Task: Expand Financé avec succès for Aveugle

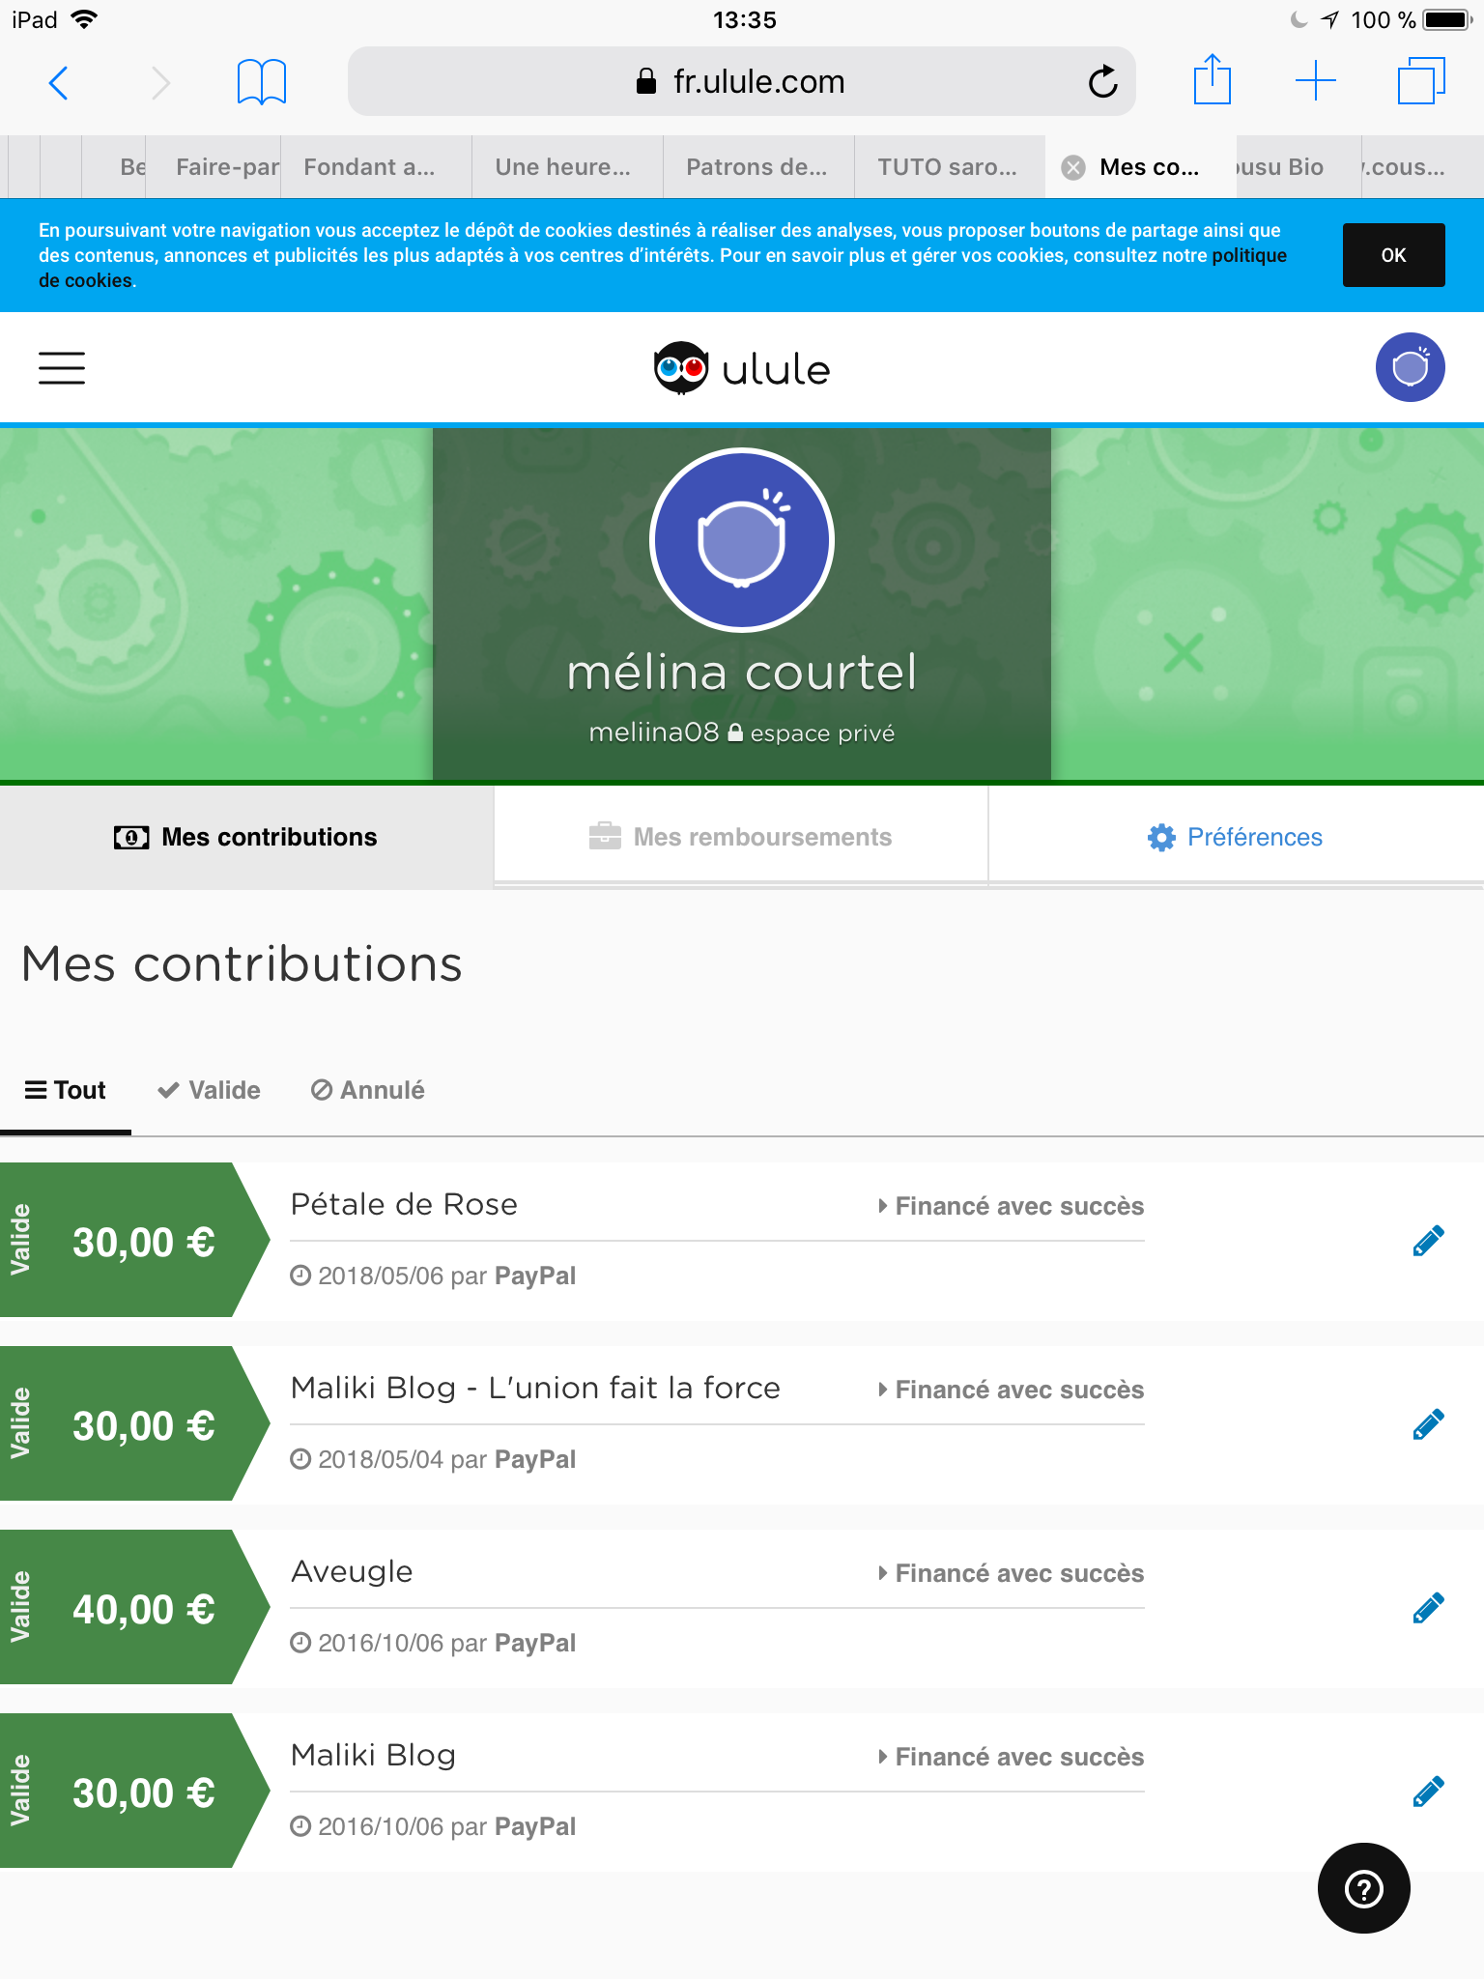Action: click(1011, 1573)
